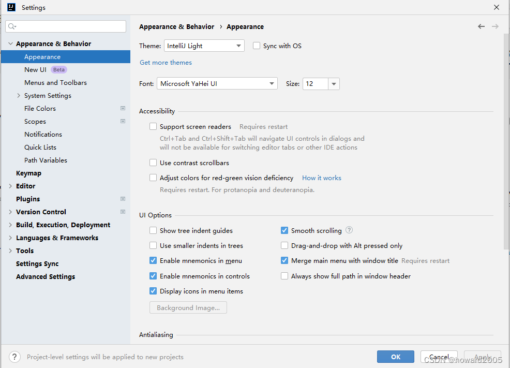
Task: Close the Settings dialog
Action: click(497, 7)
